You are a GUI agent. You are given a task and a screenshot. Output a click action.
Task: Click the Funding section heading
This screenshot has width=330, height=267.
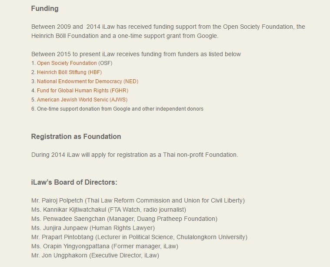45,8
